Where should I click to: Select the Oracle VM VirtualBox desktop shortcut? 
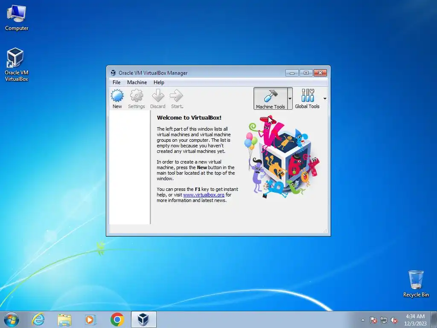[17, 65]
